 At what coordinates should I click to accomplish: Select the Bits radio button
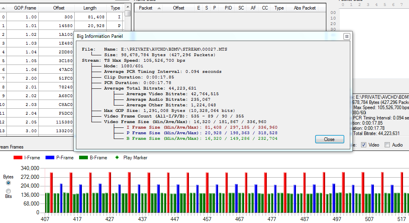pos(8,191)
